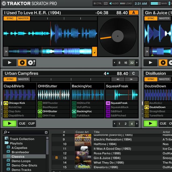
Task: Click the Deck C letter badge
Action: point(134,73)
